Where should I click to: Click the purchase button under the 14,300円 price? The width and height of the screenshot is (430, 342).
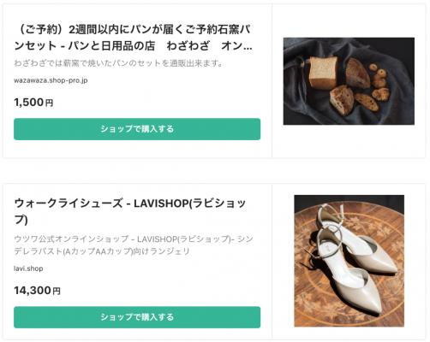(137, 317)
